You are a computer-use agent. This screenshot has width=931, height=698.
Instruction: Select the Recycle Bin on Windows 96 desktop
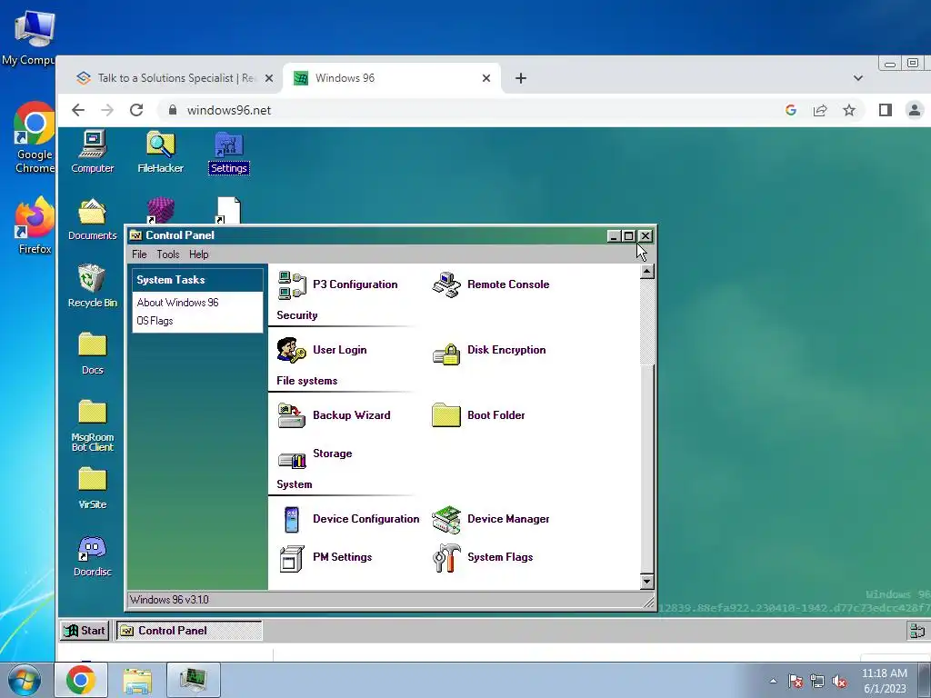pos(93,286)
